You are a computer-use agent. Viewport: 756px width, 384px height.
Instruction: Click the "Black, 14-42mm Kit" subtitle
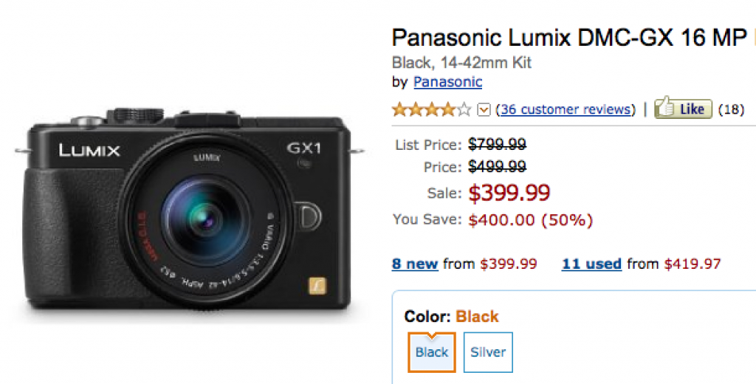click(x=461, y=62)
